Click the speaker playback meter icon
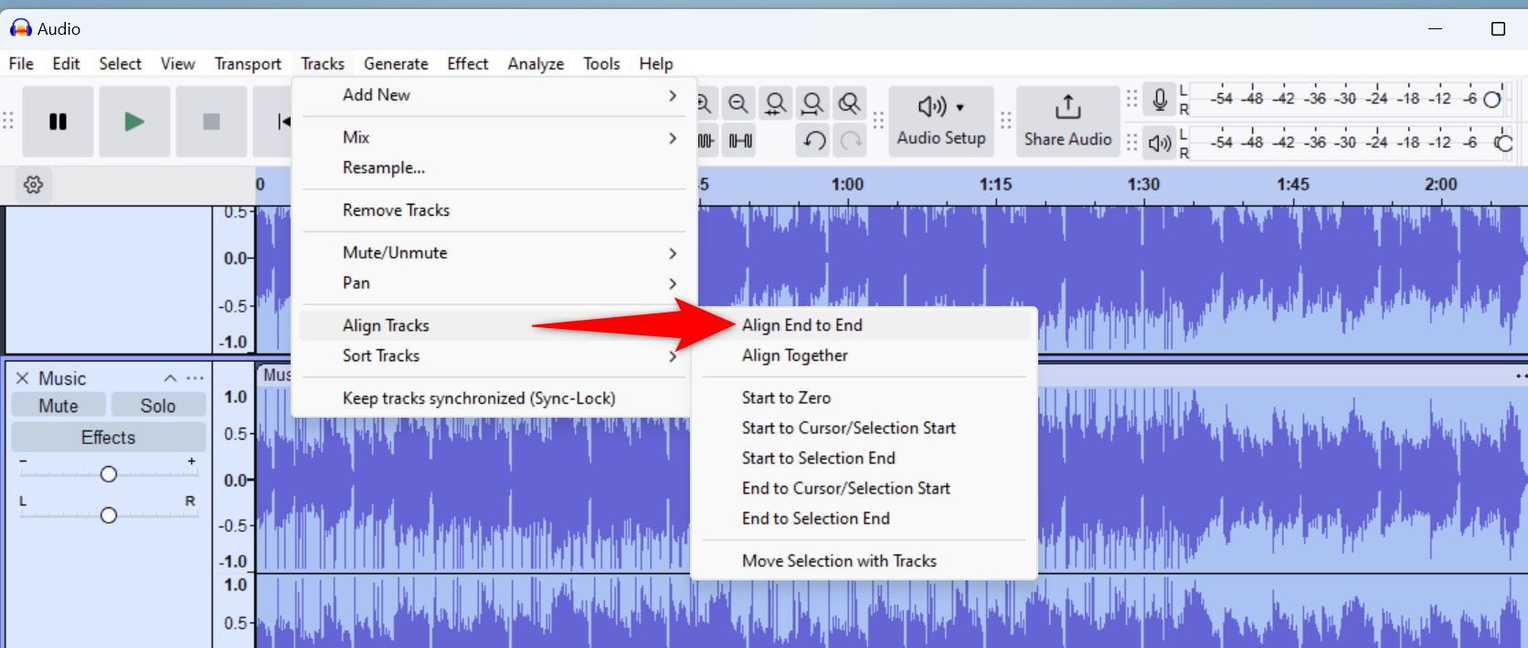Image resolution: width=1528 pixels, height=648 pixels. pyautogui.click(x=1159, y=143)
